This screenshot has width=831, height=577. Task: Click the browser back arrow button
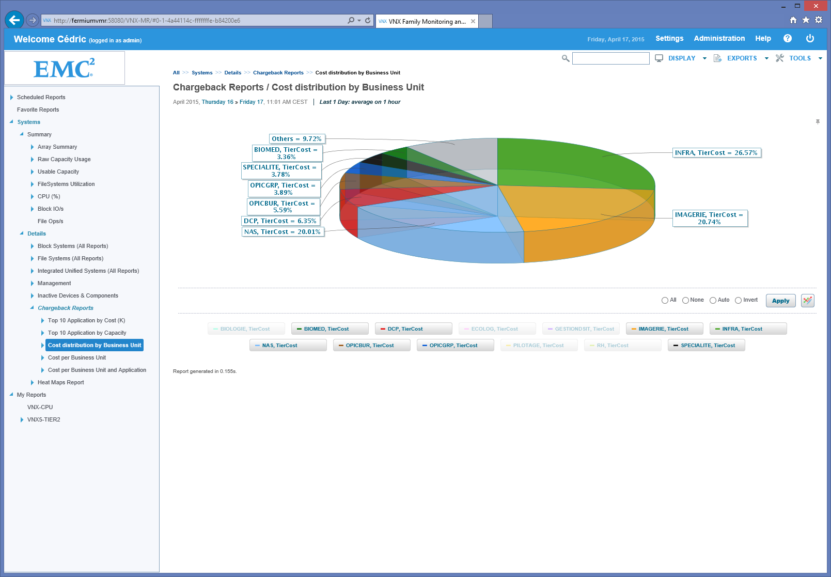14,20
